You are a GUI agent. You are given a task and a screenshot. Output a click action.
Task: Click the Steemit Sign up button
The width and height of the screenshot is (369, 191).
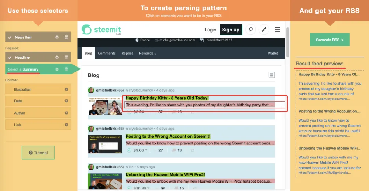tap(231, 30)
